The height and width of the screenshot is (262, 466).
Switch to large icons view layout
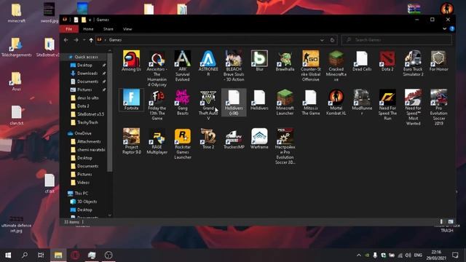click(451, 221)
